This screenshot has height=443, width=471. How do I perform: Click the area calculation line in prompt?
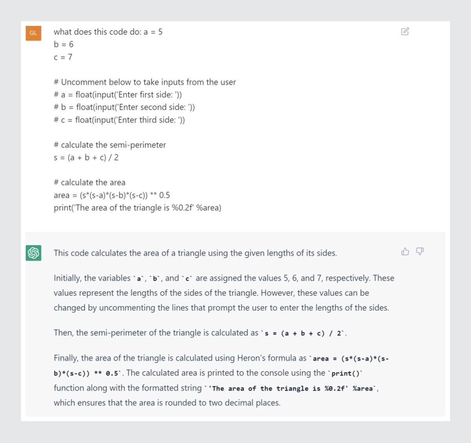pyautogui.click(x=111, y=195)
